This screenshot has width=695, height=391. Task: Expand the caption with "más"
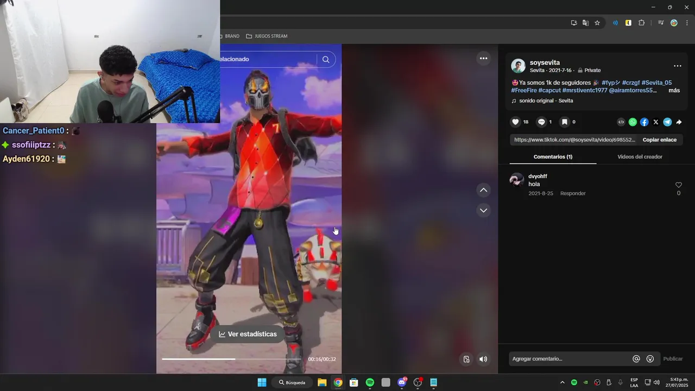[674, 90]
